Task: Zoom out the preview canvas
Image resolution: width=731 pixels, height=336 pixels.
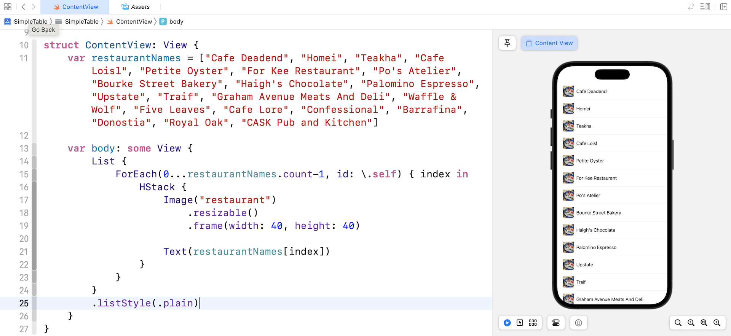Action: [678, 323]
